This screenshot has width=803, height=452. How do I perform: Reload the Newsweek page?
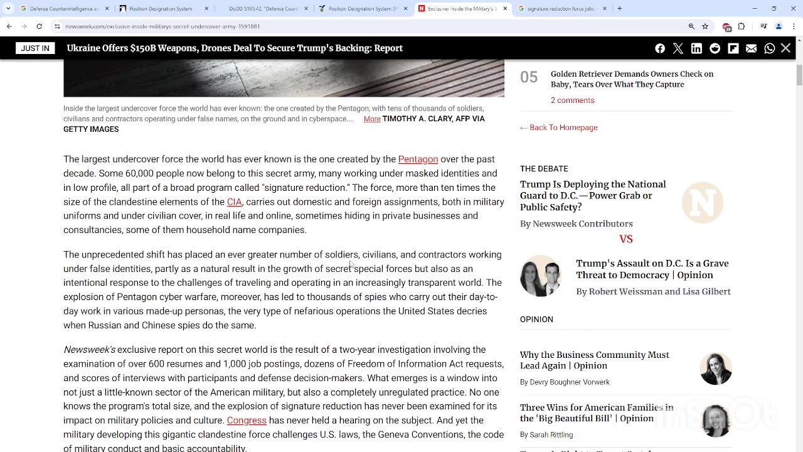click(x=39, y=26)
